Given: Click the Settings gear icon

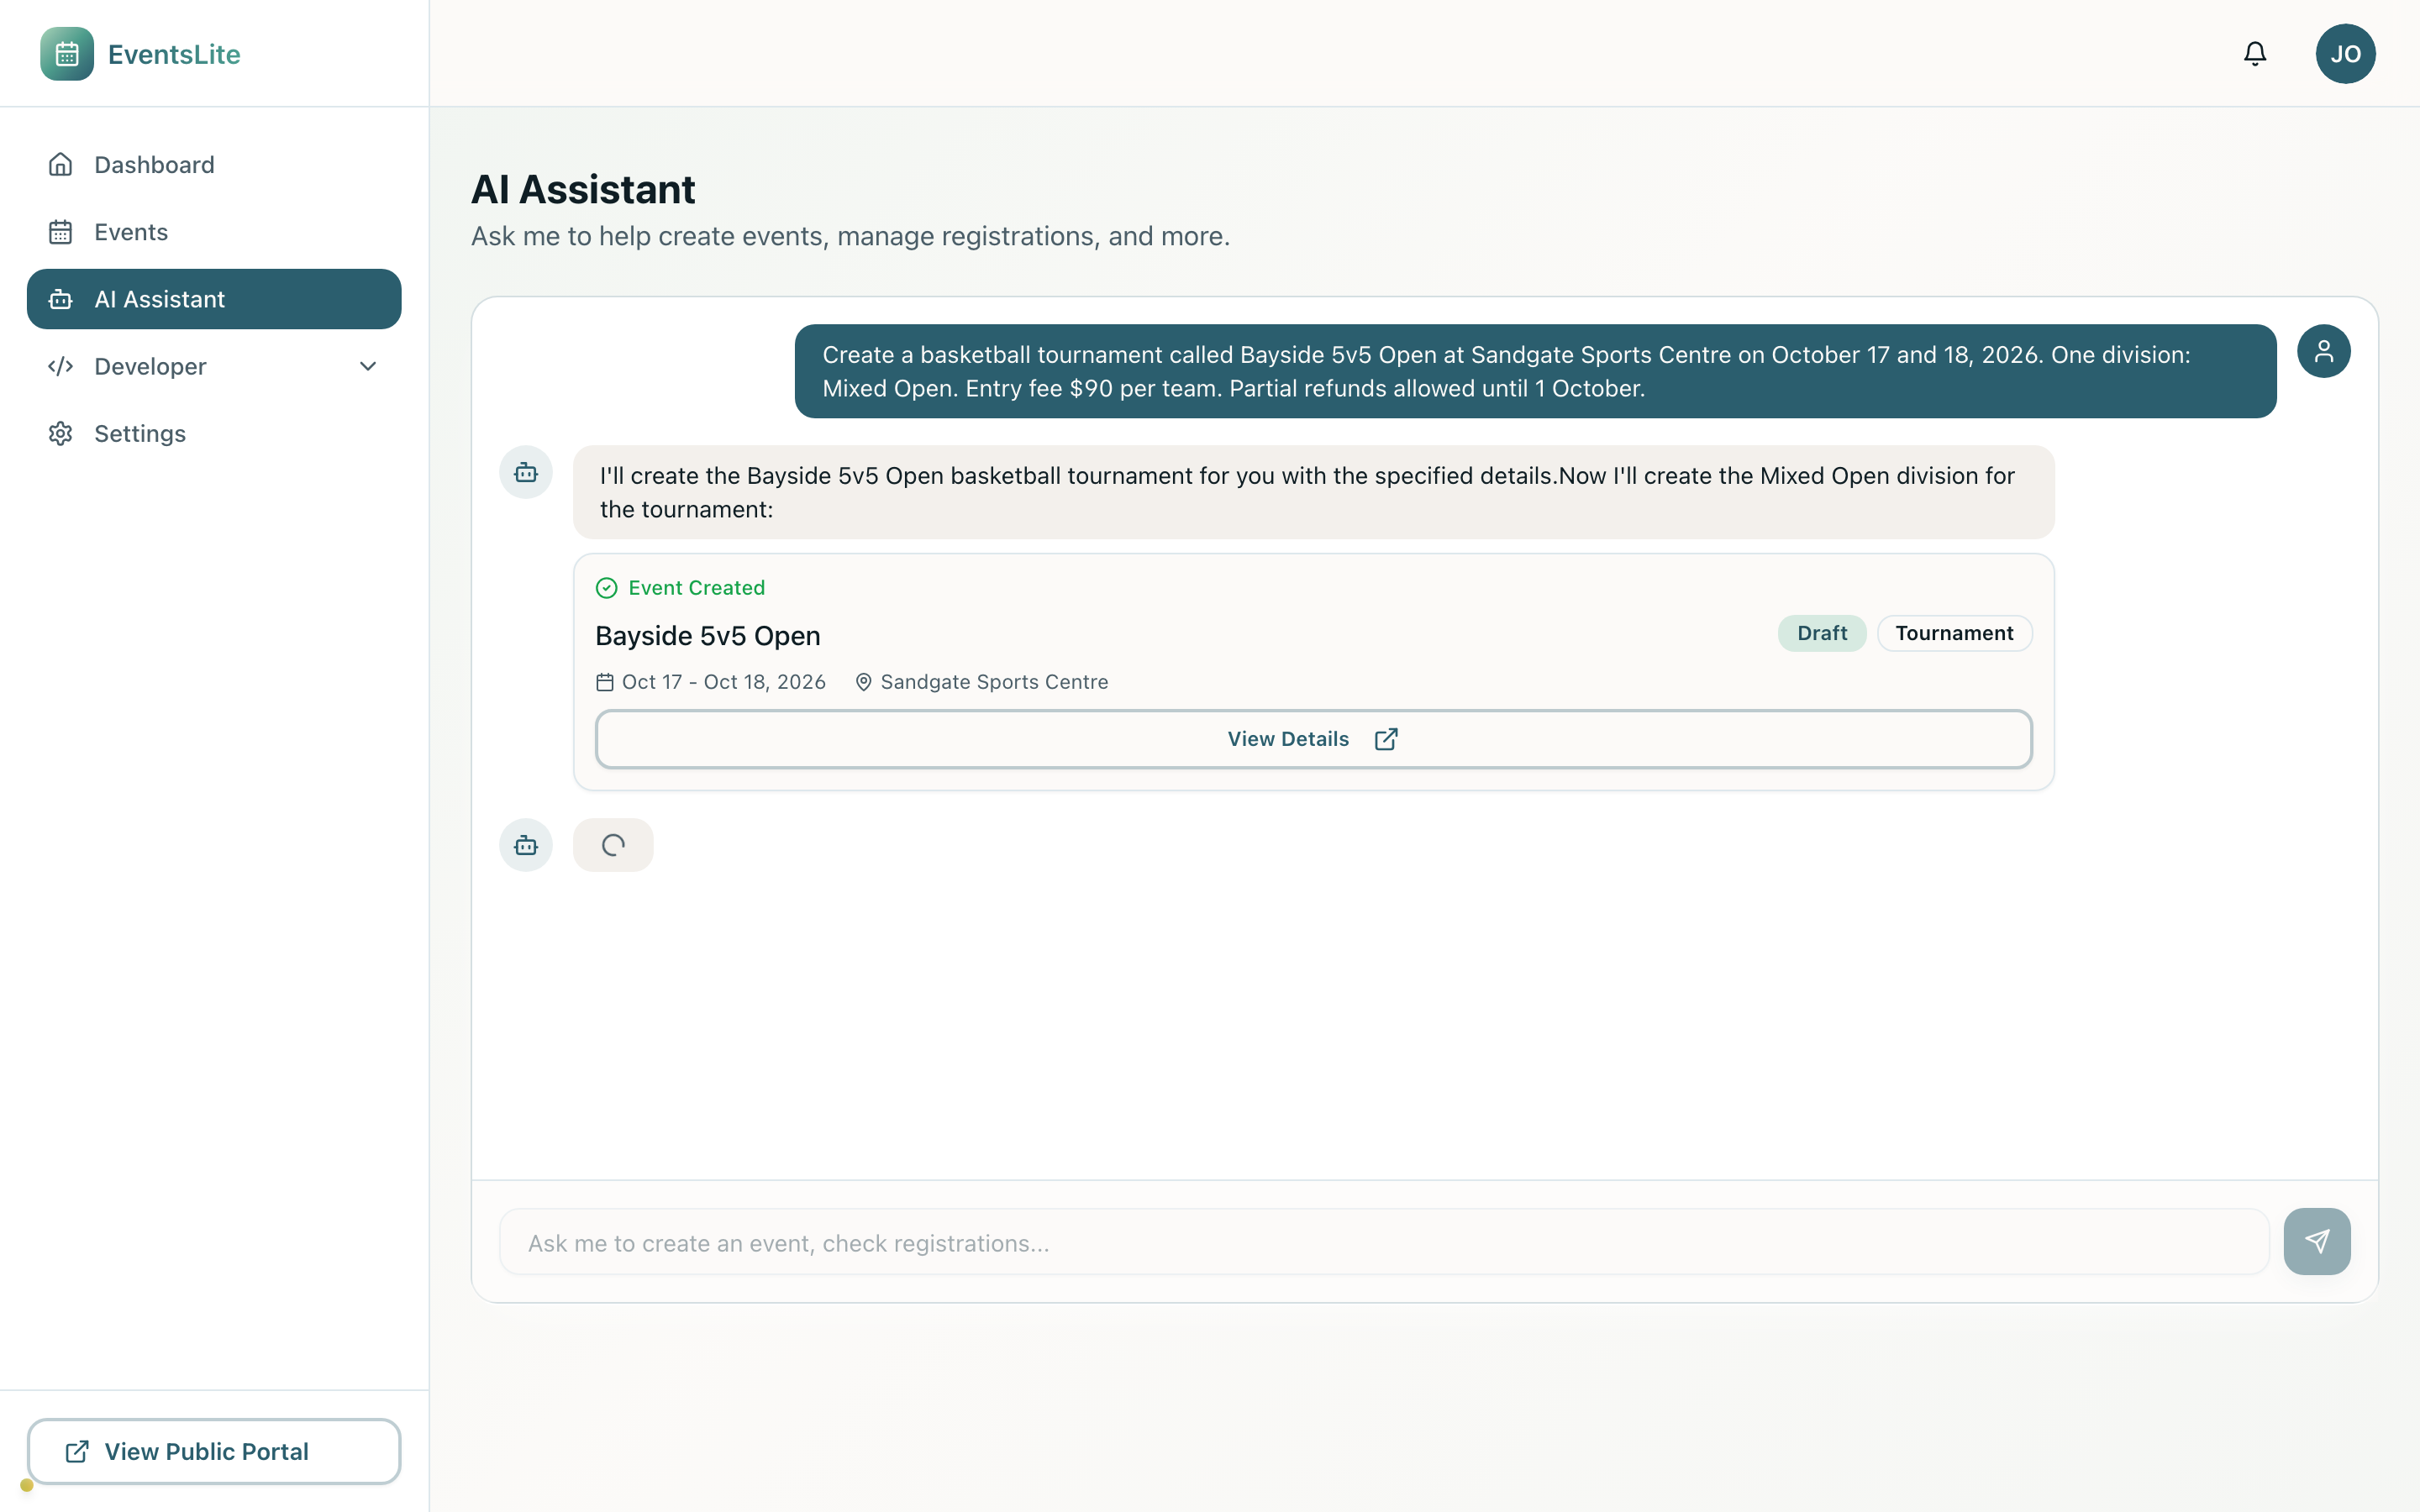Looking at the screenshot, I should 61,433.
